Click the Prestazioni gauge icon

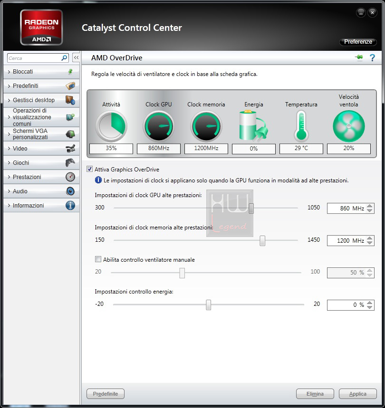(70, 177)
